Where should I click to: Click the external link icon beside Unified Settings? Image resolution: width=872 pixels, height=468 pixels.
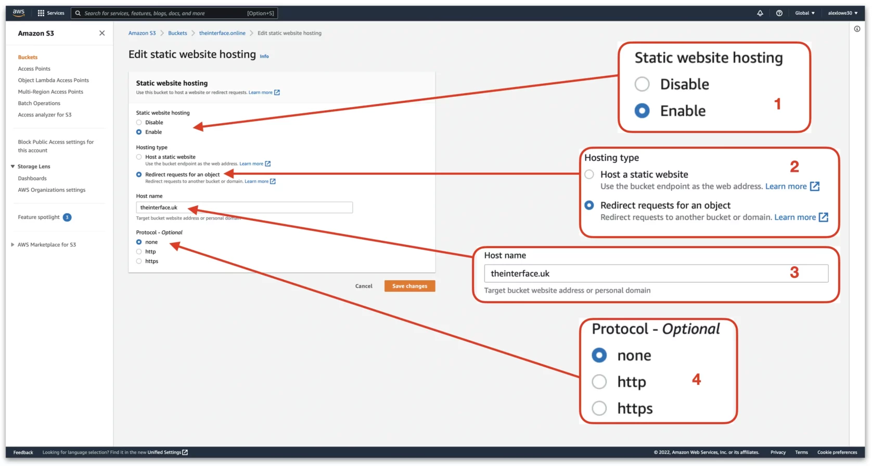[x=185, y=452]
